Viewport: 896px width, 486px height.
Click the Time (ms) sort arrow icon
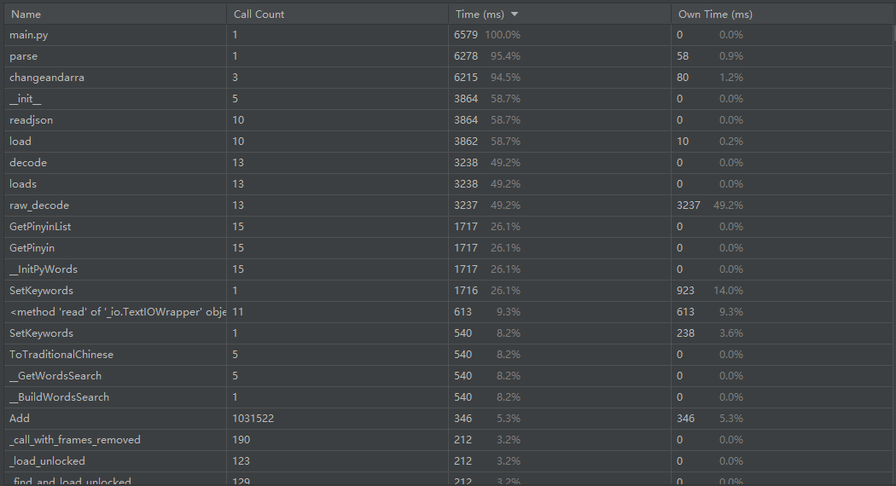[515, 14]
